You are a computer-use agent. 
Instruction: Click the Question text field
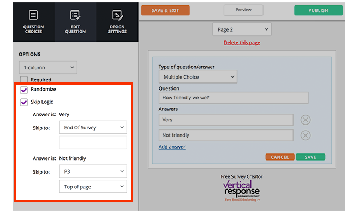click(x=234, y=98)
